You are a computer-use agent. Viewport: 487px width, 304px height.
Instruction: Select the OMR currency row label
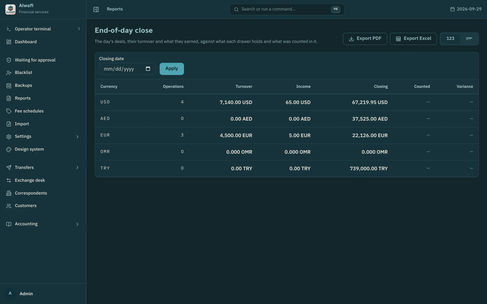coord(105,152)
